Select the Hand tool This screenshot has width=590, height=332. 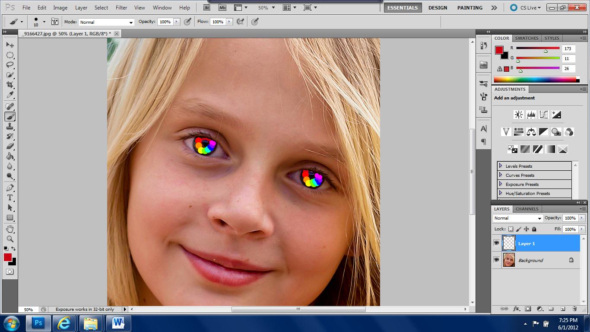pos(10,229)
